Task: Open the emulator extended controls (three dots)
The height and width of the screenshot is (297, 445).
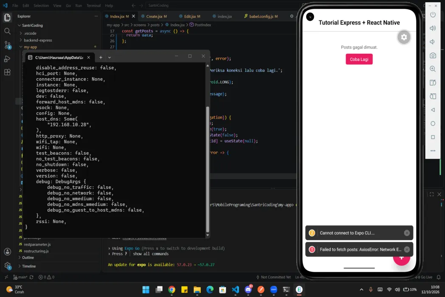Action: (x=433, y=151)
